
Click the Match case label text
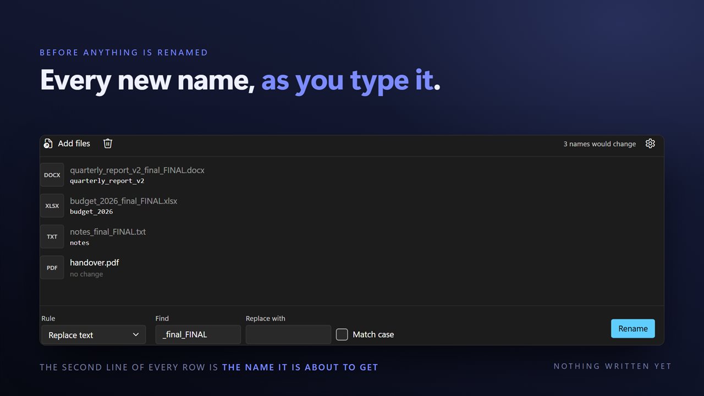point(373,334)
